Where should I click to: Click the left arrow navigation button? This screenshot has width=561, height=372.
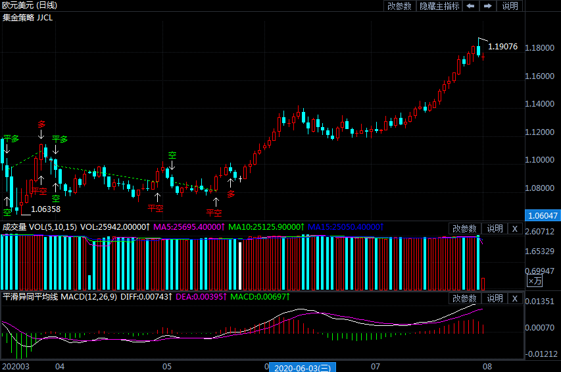pyautogui.click(x=470, y=6)
